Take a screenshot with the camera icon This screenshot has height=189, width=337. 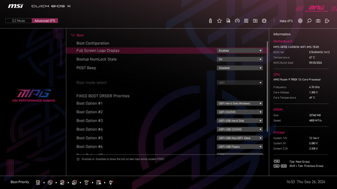click(x=318, y=21)
